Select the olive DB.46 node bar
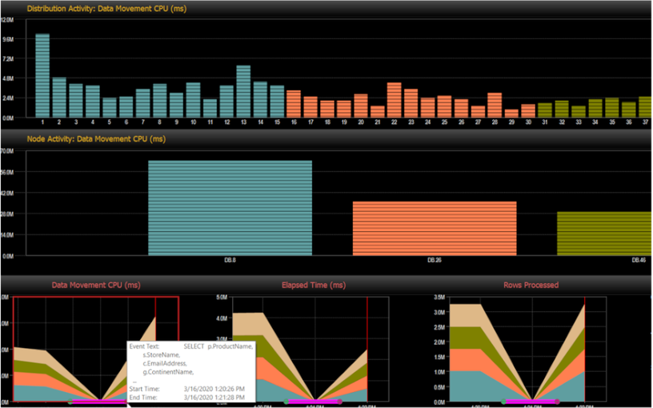Image resolution: width=653 pixels, height=408 pixels. [x=605, y=233]
